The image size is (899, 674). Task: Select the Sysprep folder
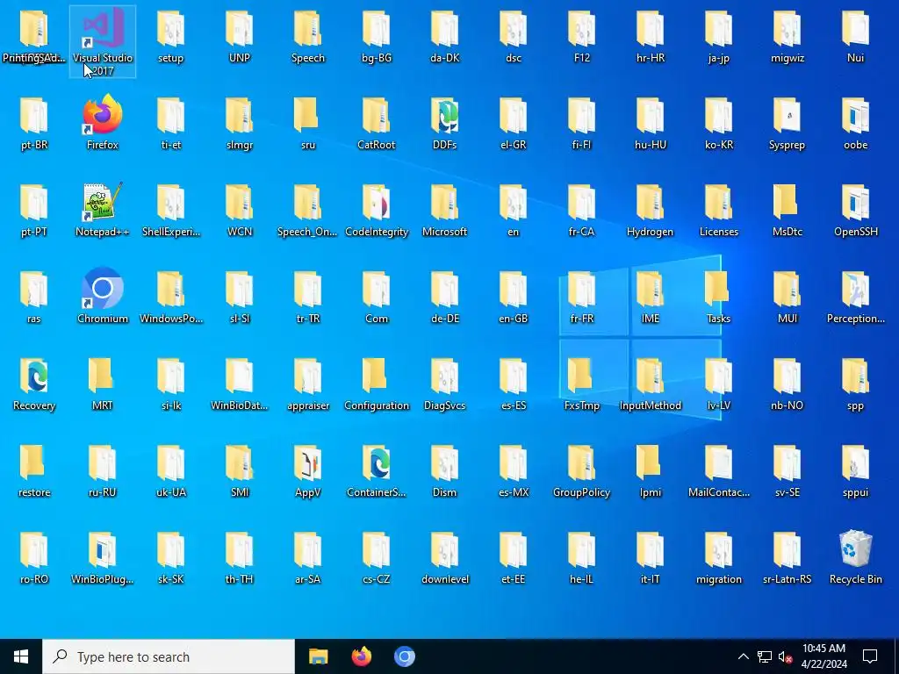[x=788, y=123]
